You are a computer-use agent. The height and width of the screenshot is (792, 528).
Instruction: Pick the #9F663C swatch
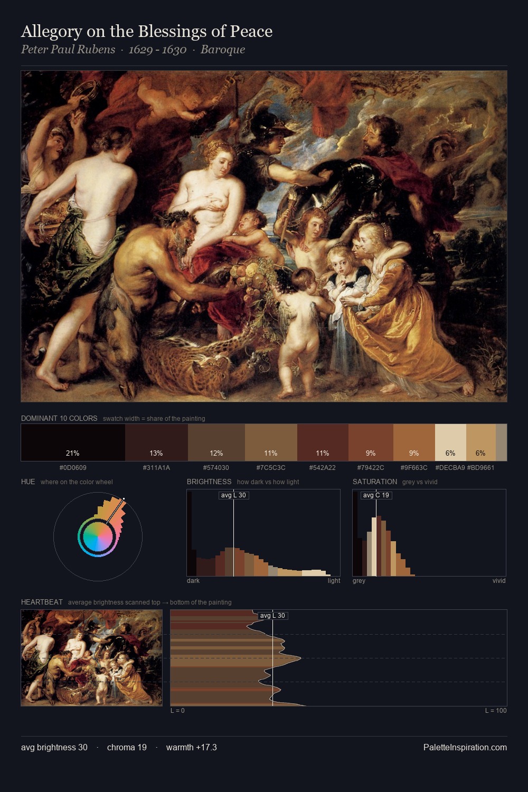coord(414,442)
